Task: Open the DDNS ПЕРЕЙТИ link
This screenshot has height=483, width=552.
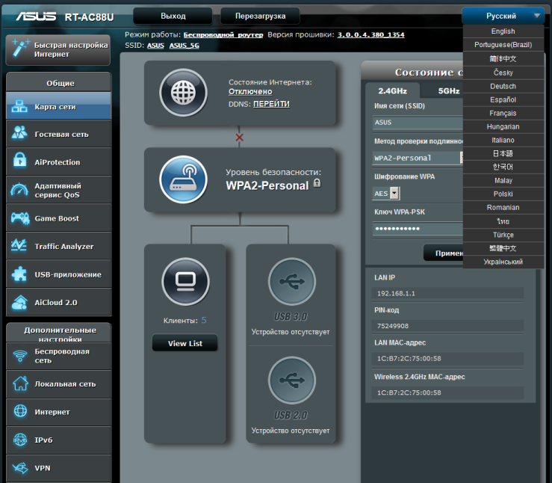Action: [x=271, y=104]
